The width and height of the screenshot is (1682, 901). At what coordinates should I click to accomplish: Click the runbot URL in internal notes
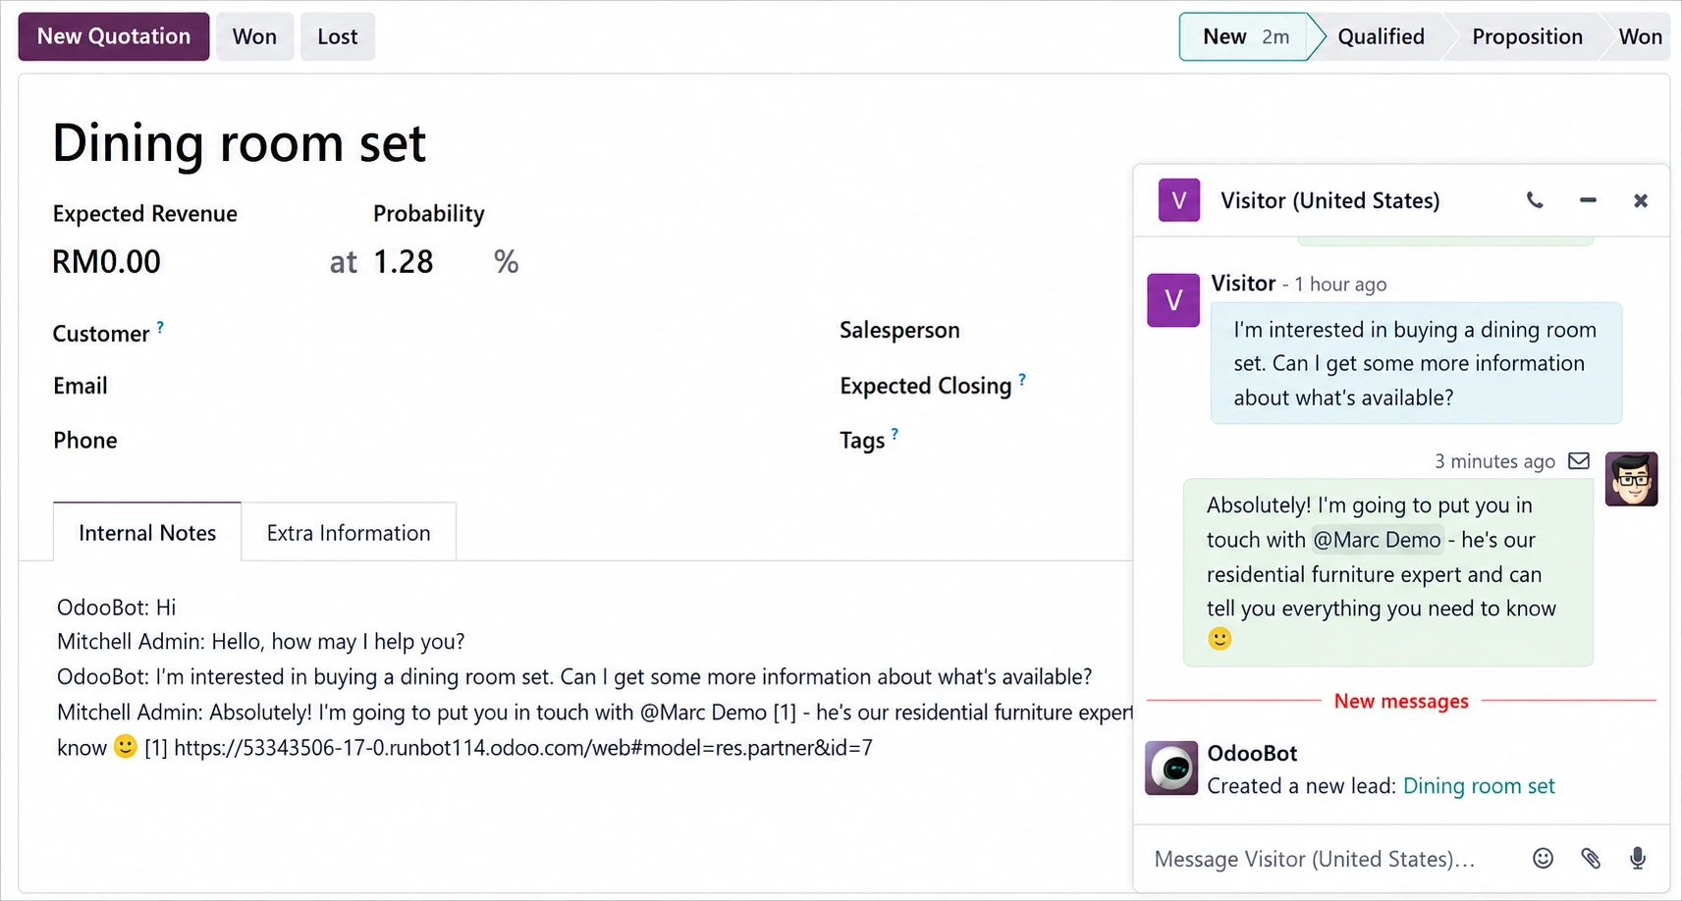coord(523,748)
